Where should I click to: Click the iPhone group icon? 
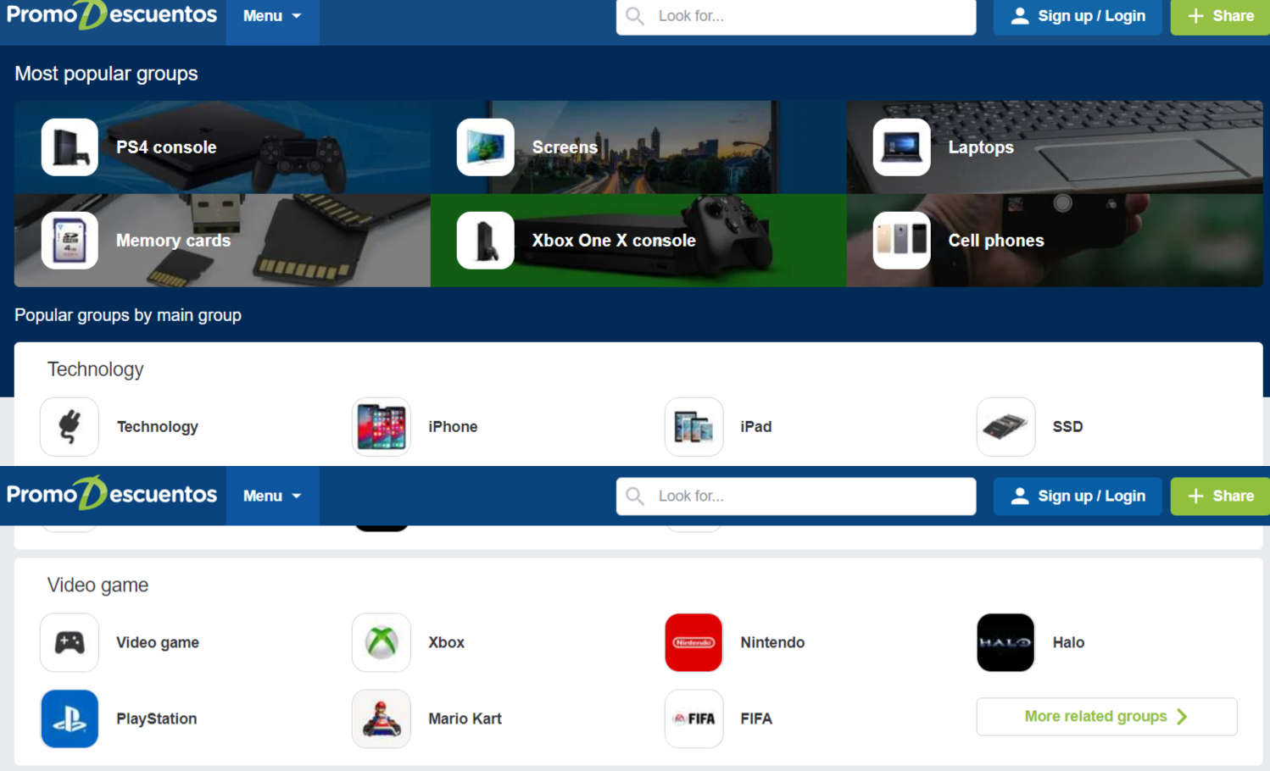[382, 427]
